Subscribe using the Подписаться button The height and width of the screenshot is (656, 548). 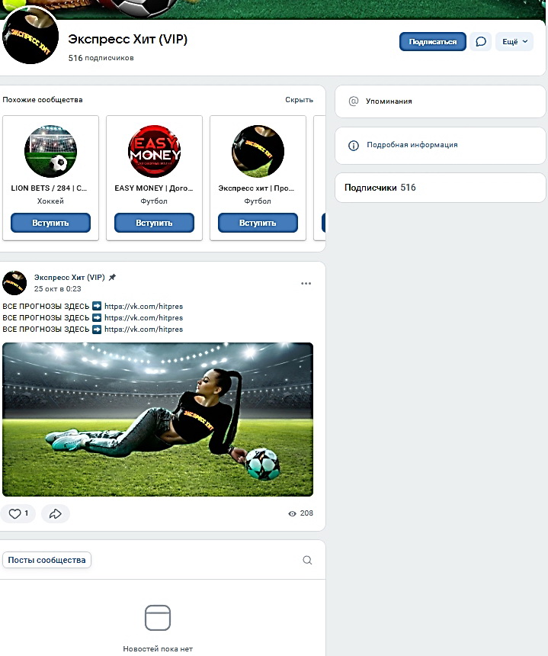(x=433, y=42)
